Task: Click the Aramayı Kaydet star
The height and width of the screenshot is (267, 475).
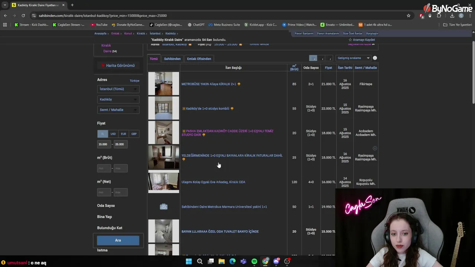Action: (x=350, y=40)
